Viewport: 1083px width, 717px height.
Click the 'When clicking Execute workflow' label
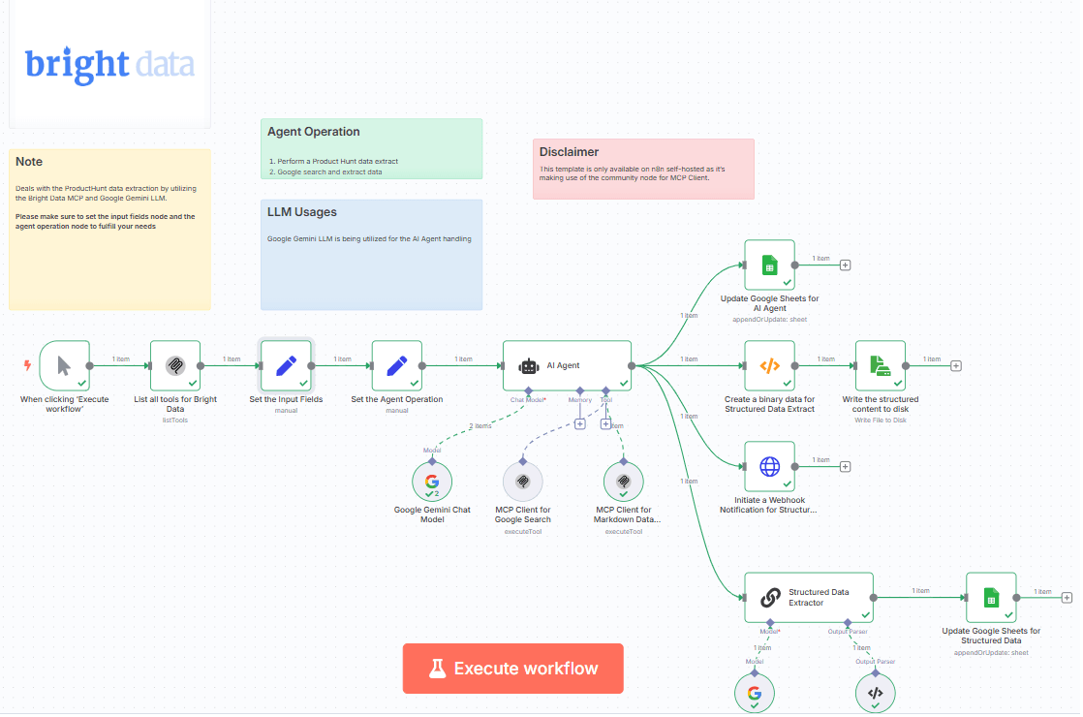point(64,404)
